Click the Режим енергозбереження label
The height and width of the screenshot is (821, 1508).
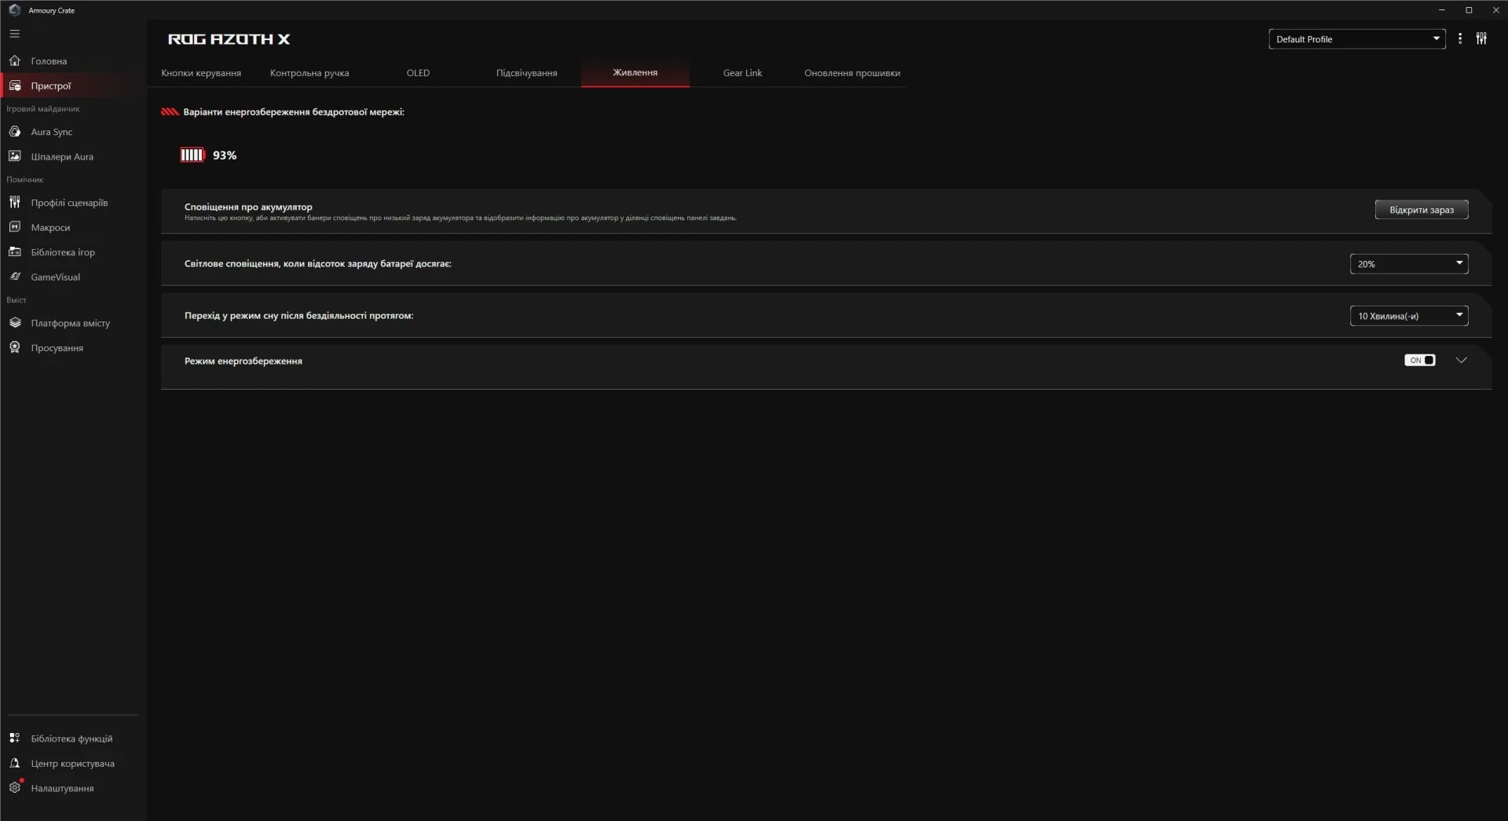tap(243, 361)
